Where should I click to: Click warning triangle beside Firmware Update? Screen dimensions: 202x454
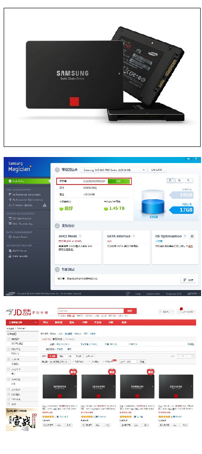[x=45, y=205]
